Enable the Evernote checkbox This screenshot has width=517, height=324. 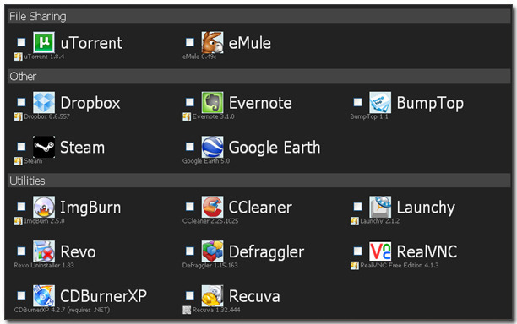point(190,102)
